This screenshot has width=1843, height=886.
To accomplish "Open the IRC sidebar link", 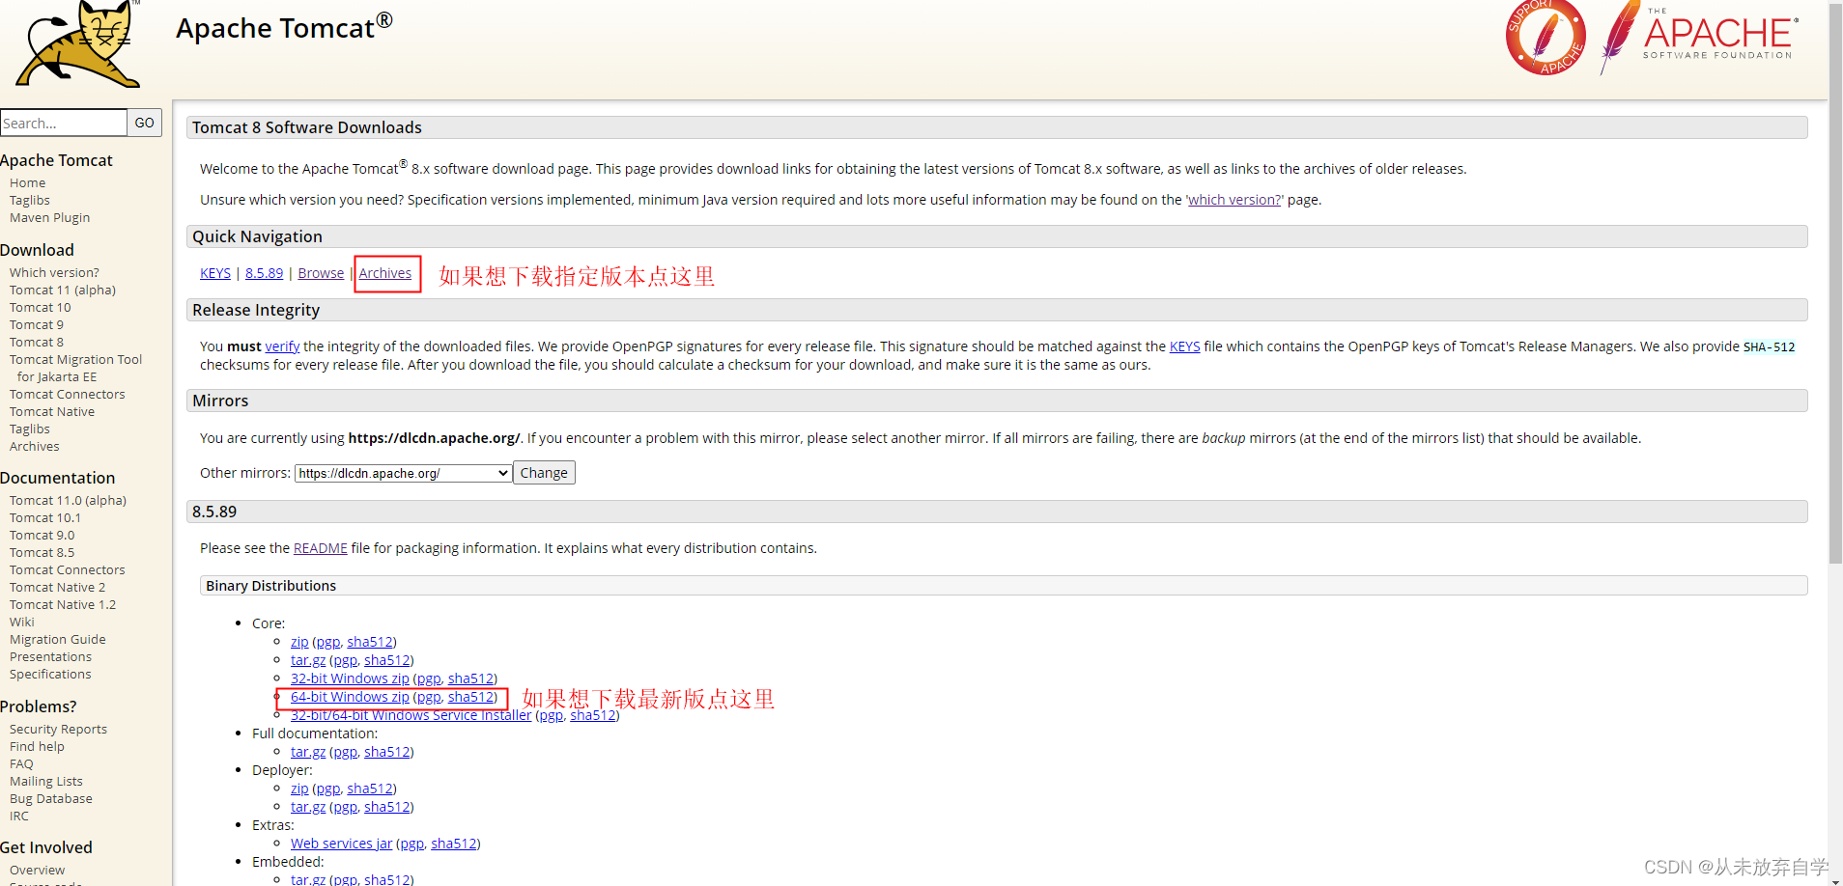I will (19, 817).
